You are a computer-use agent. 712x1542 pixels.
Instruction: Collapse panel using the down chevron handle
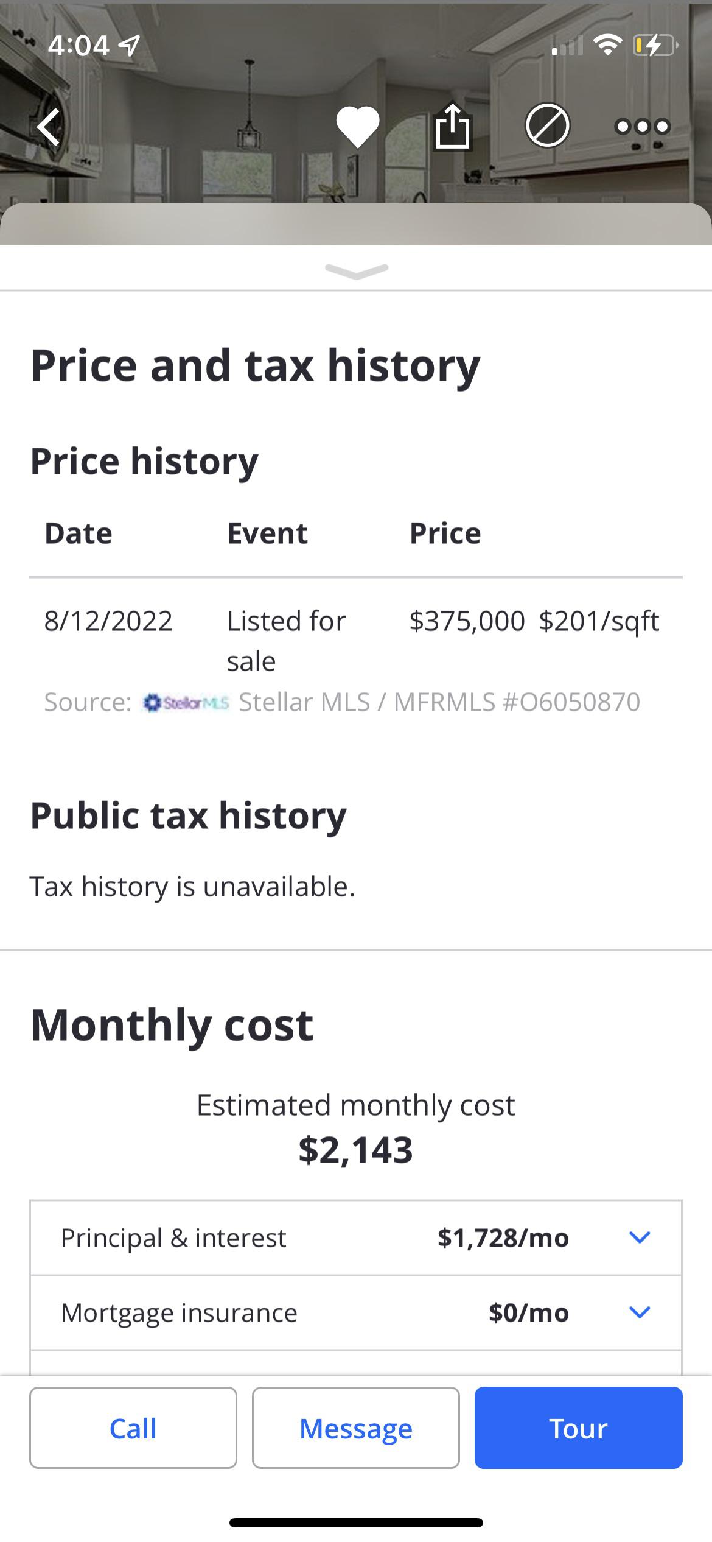357,271
